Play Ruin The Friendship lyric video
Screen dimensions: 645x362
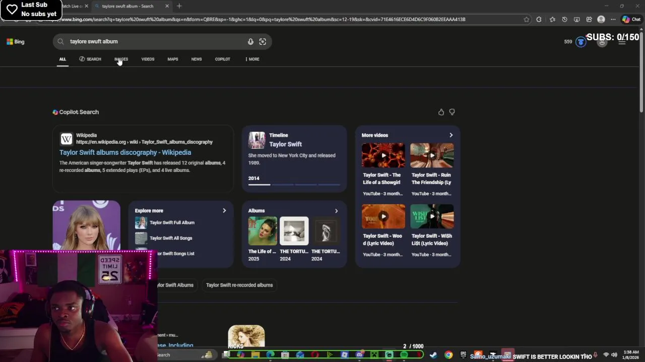[432, 155]
